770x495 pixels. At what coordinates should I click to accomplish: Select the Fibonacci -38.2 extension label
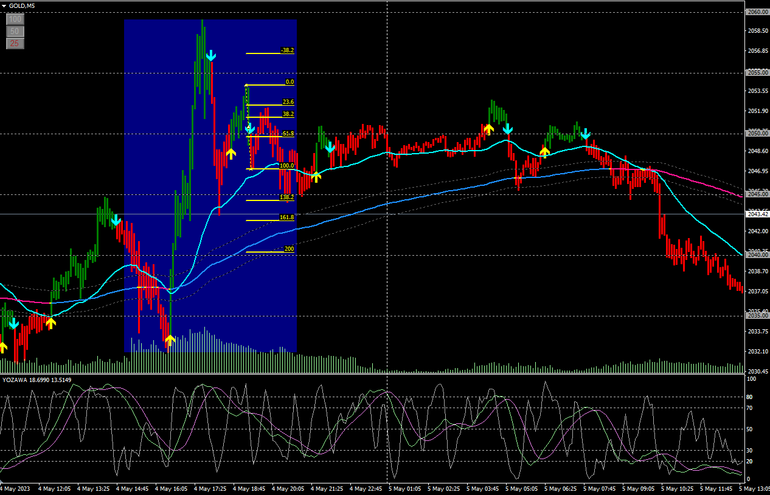click(x=287, y=50)
